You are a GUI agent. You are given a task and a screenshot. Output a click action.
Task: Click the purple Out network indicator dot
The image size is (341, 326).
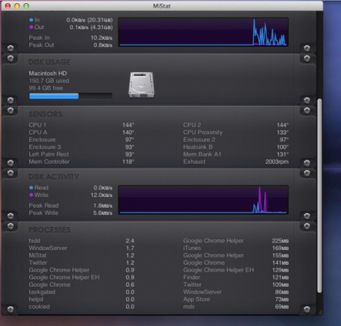pyautogui.click(x=31, y=27)
